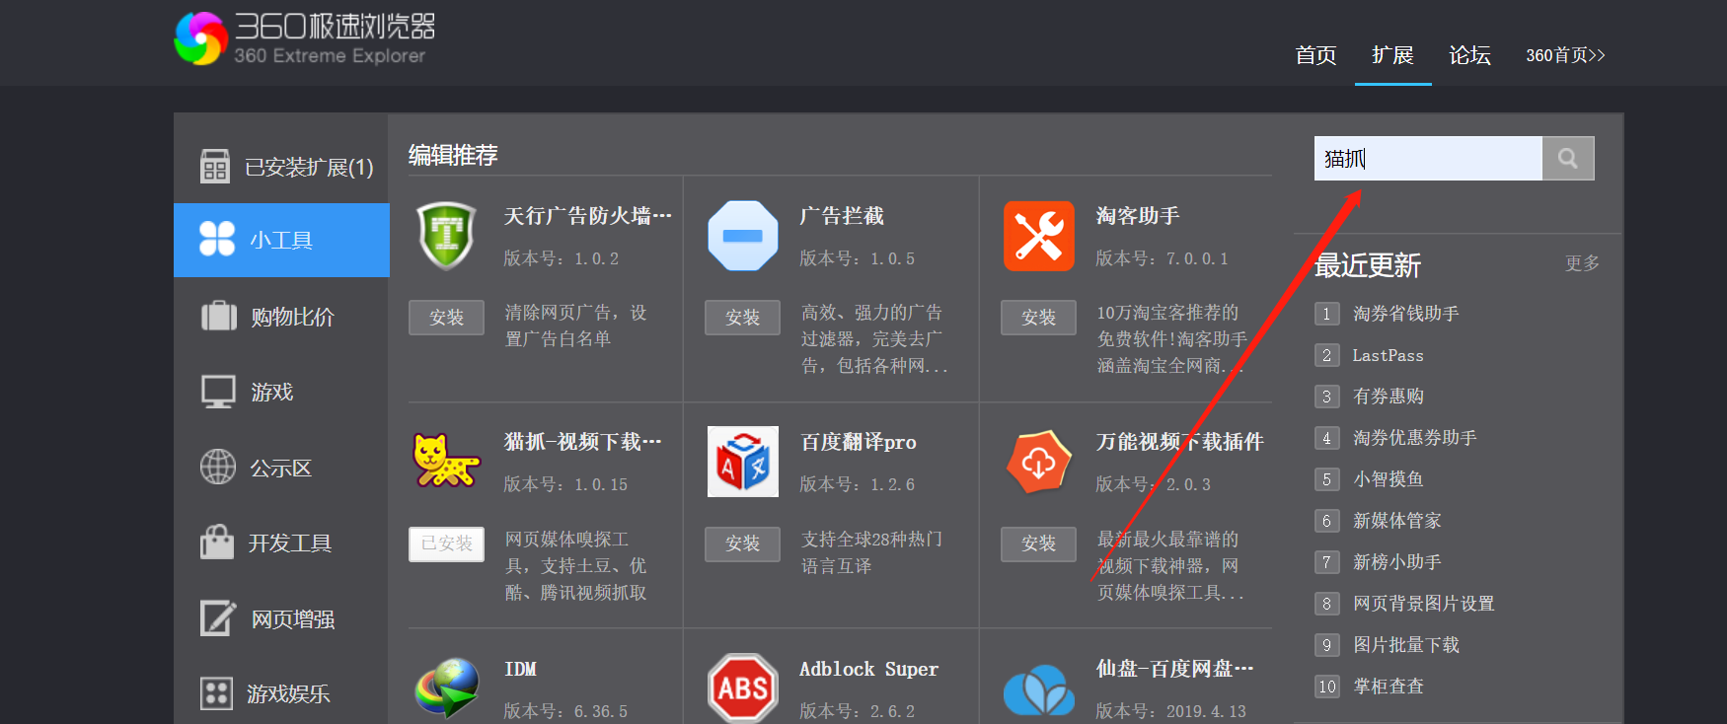This screenshot has height=724, width=1727.
Task: Select the 小工具 category label
Action: [281, 240]
